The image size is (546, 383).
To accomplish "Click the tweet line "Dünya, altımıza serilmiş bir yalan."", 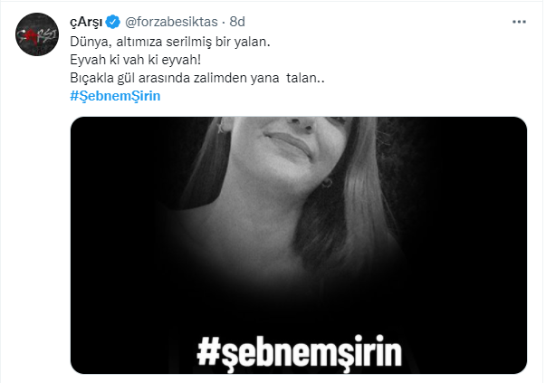I will [x=170, y=42].
